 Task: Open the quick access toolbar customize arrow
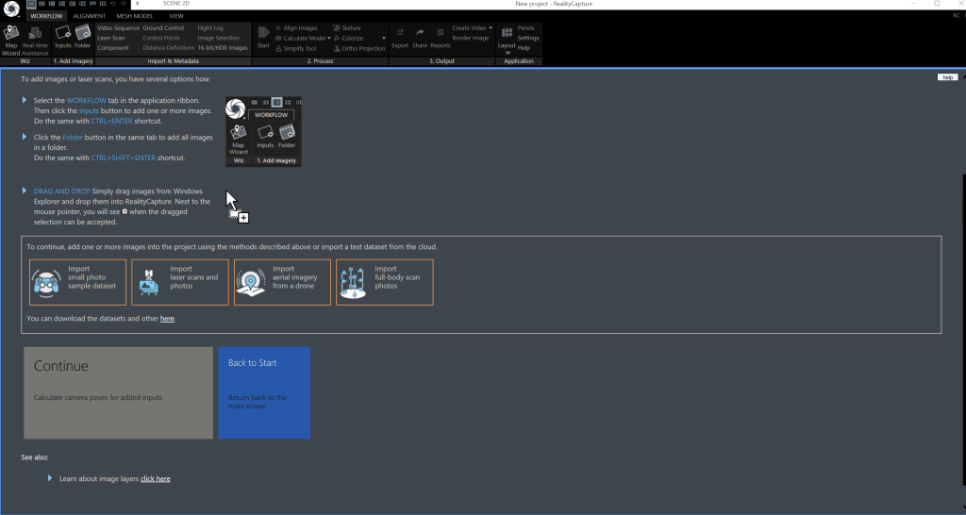coord(137,4)
